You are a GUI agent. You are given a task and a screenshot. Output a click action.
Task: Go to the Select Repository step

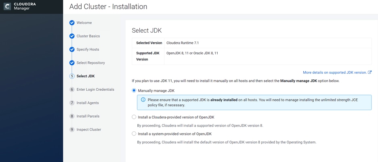click(x=90, y=63)
